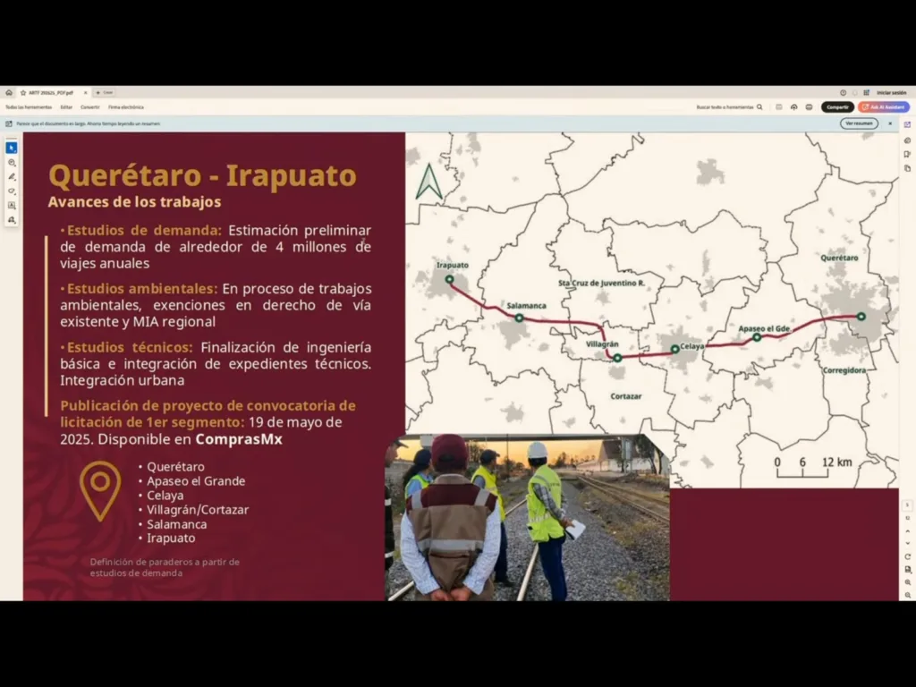Click the Ver resumen button

coord(858,123)
